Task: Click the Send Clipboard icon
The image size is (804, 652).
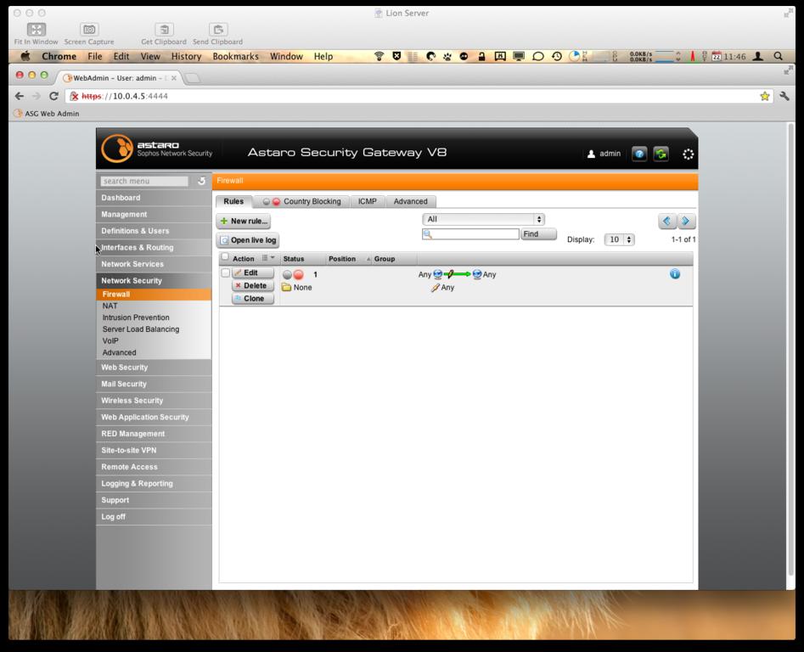Action: pos(218,29)
